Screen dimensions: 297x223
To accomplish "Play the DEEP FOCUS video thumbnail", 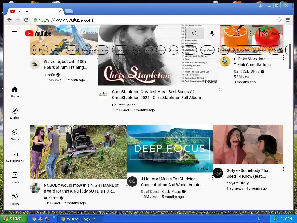I will (x=170, y=149).
